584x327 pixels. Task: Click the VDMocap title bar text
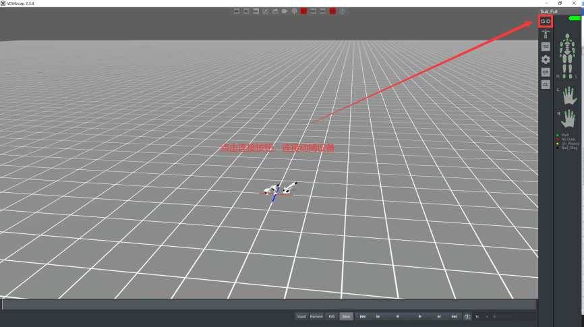20,3
